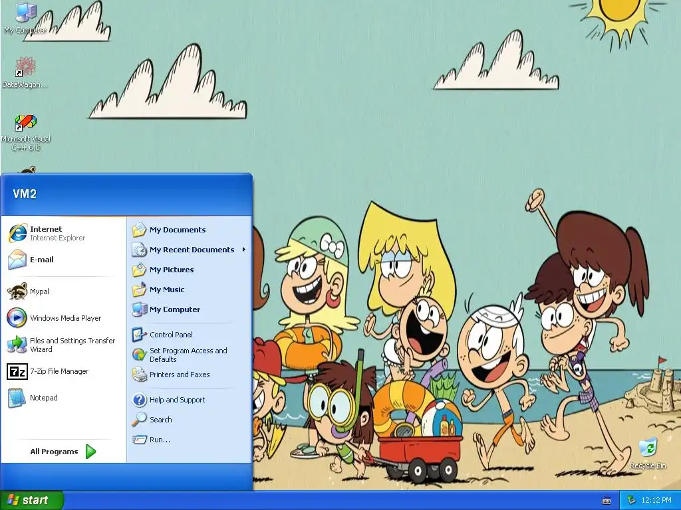Click the system tray network icon
The height and width of the screenshot is (510, 681).
tap(630, 501)
